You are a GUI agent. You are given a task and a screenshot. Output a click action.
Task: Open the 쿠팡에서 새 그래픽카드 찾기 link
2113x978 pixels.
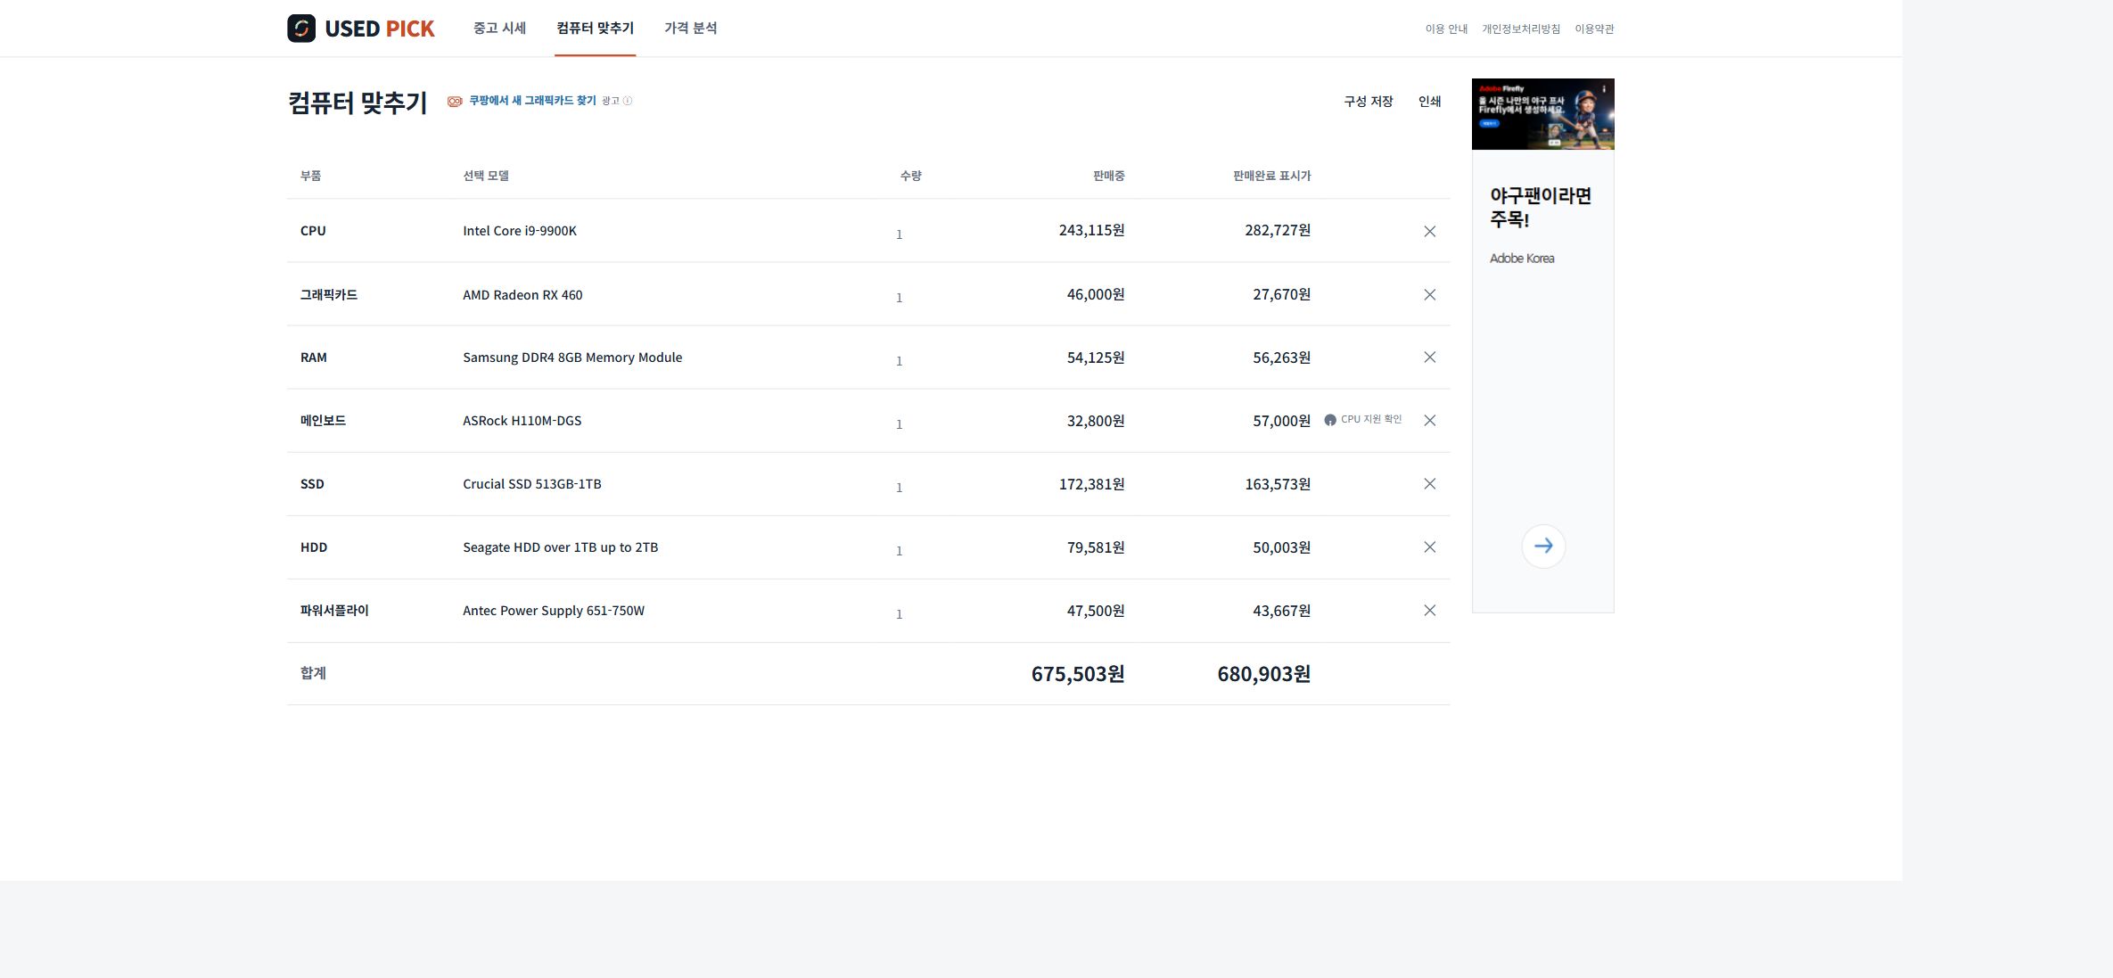[532, 101]
